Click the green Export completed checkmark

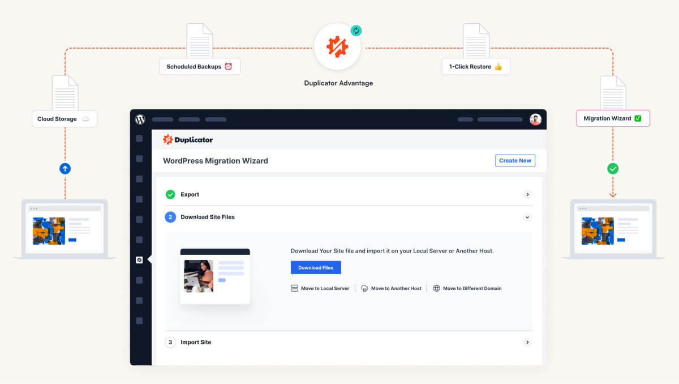[170, 194]
